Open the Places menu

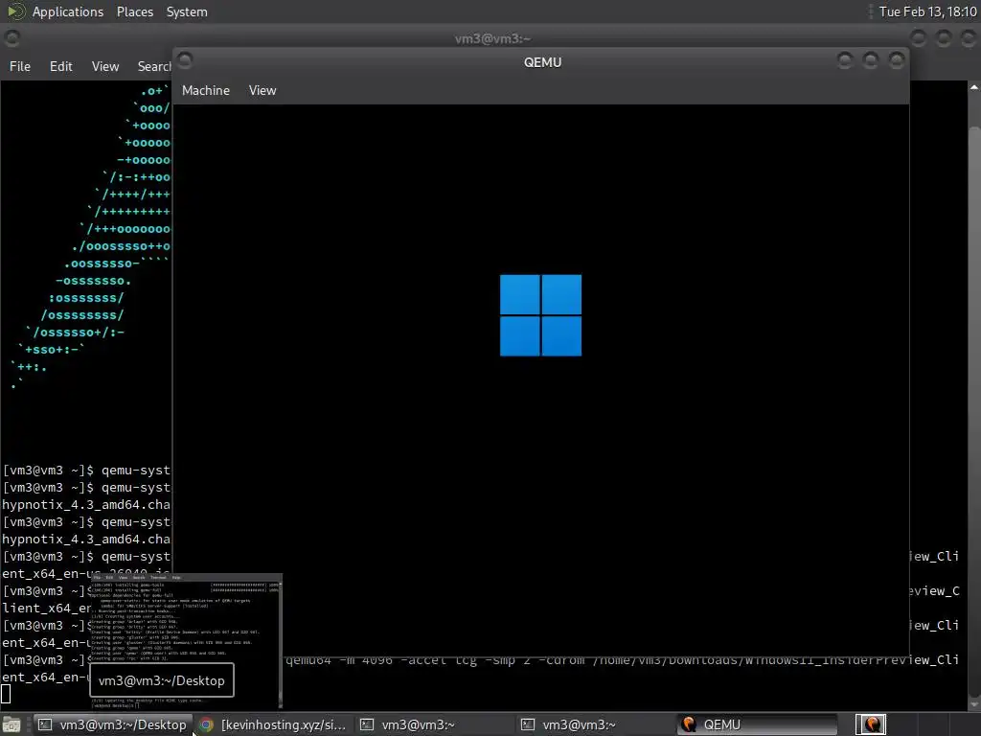pyautogui.click(x=134, y=11)
